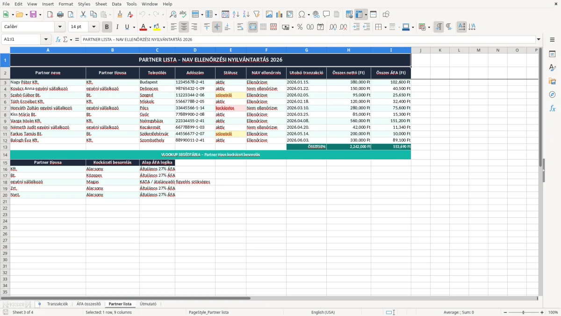This screenshot has height=316, width=561.
Task: Sort ascending A to Z
Action: [236, 15]
